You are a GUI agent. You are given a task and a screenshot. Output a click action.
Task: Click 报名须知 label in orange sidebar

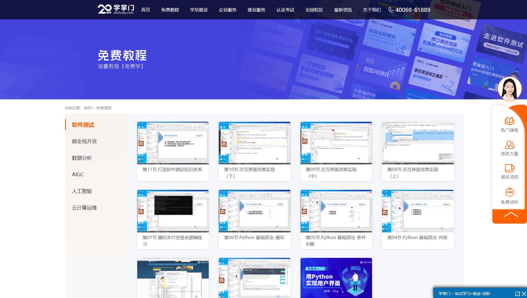pyautogui.click(x=510, y=177)
